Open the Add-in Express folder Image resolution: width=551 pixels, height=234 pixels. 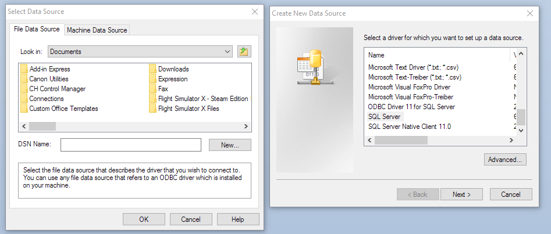tap(45, 69)
